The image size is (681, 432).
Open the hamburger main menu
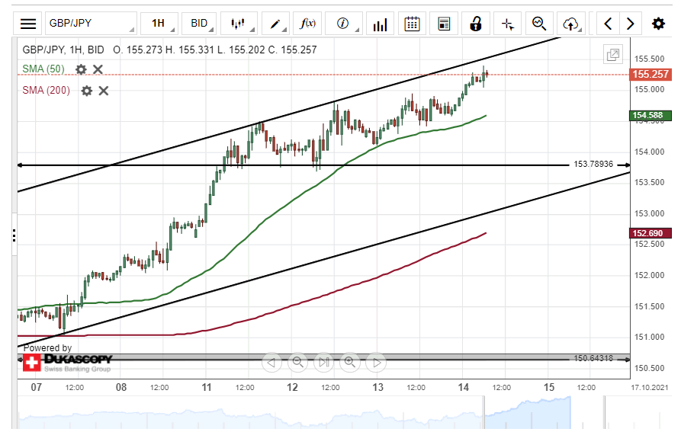click(28, 24)
